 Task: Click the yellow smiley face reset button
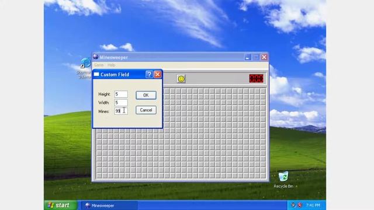181,79
